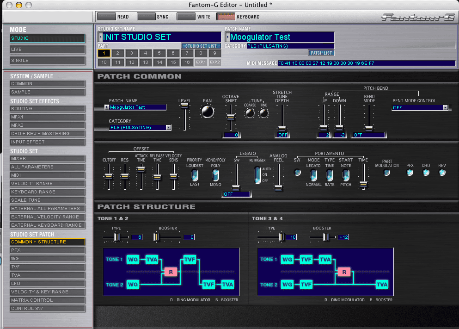The width and height of the screenshot is (459, 329).
Task: Toggle portamento MODE legato/normal switch
Action: tap(313, 175)
